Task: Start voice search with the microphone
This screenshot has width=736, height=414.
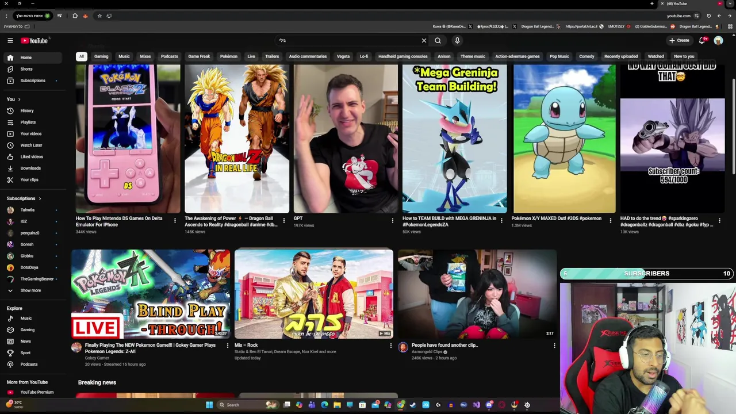Action: coord(457,40)
